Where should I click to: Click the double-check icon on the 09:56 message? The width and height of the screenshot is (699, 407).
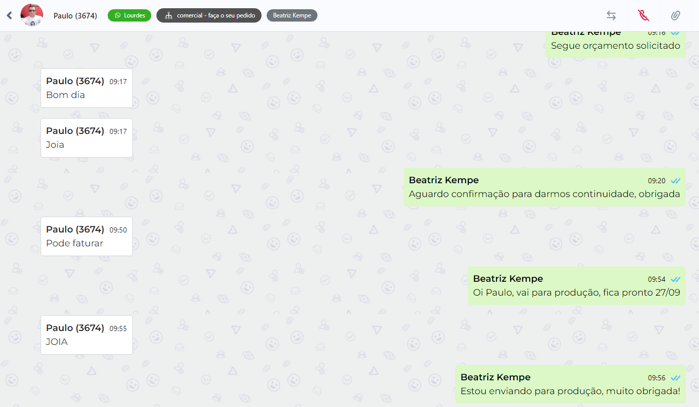click(x=675, y=378)
